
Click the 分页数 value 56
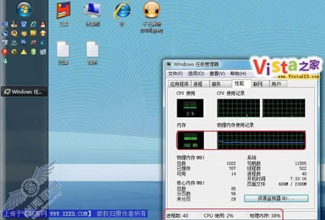click(233, 194)
